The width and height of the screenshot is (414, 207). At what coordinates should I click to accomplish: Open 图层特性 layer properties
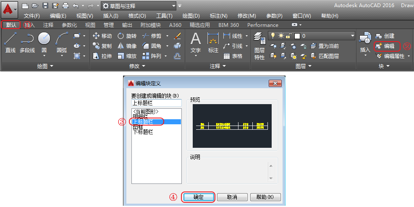[259, 46]
